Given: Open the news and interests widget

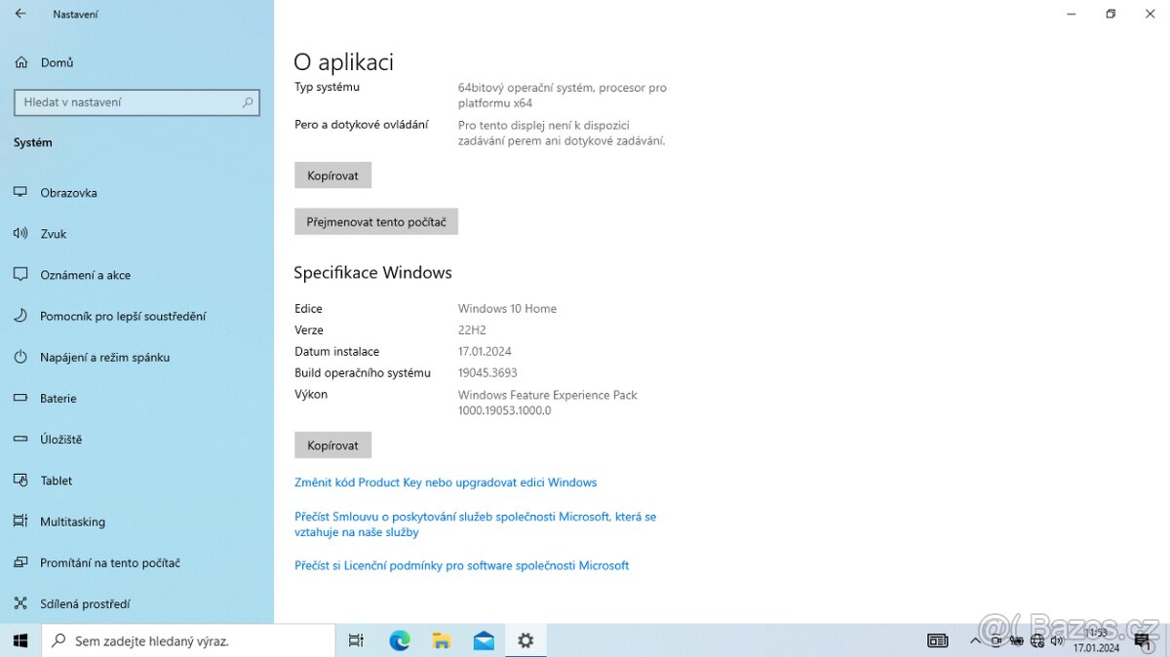Looking at the screenshot, I should [937, 640].
